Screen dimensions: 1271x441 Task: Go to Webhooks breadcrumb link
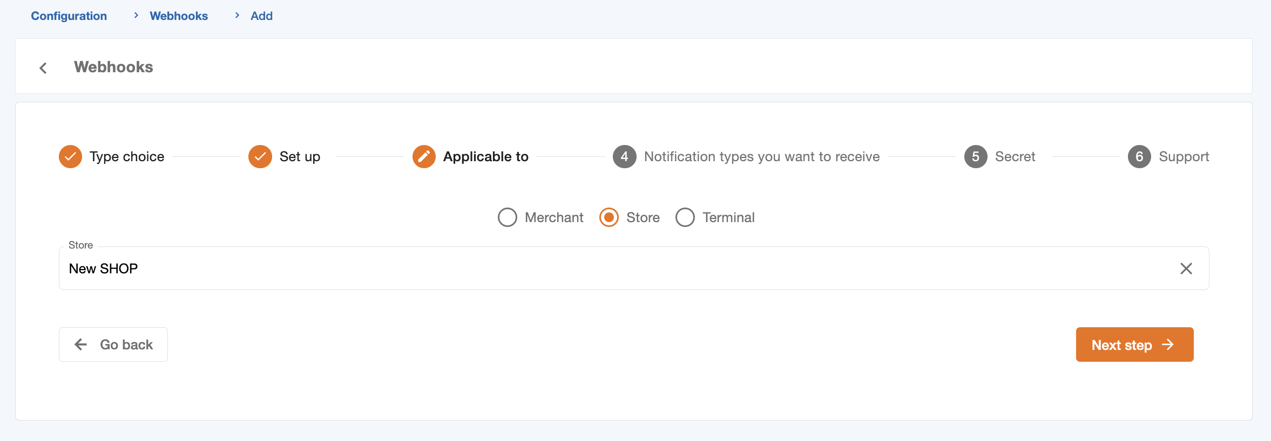[x=179, y=16]
